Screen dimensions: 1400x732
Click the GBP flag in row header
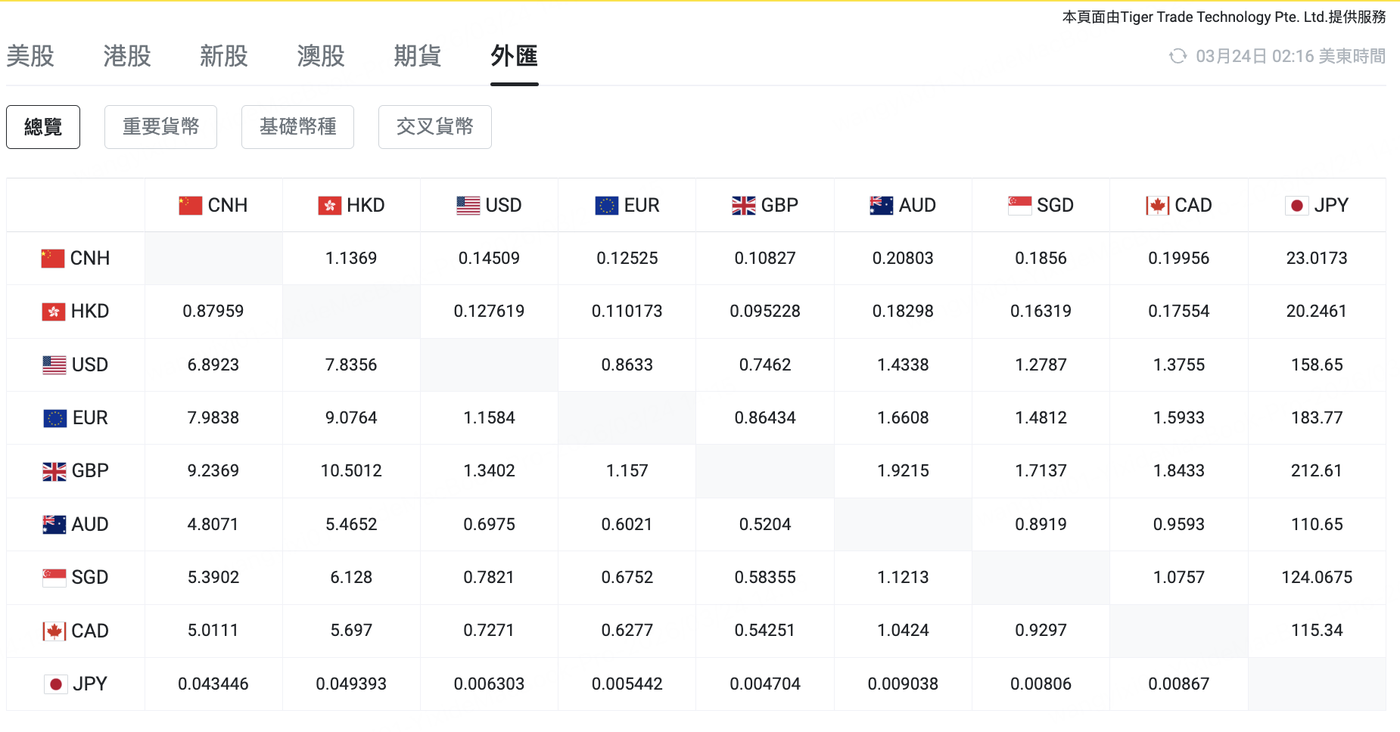pyautogui.click(x=54, y=471)
